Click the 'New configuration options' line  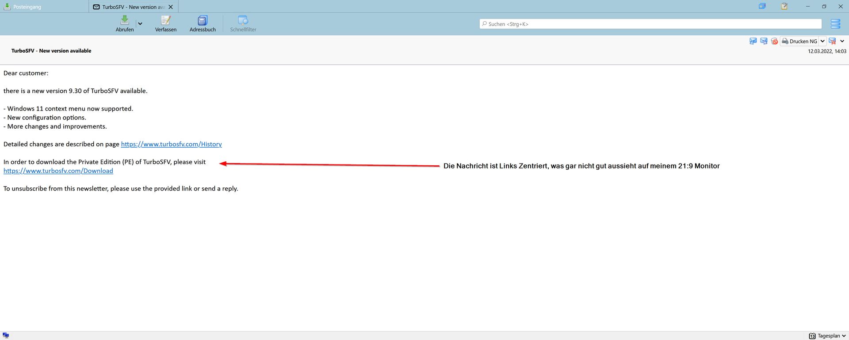coord(45,118)
